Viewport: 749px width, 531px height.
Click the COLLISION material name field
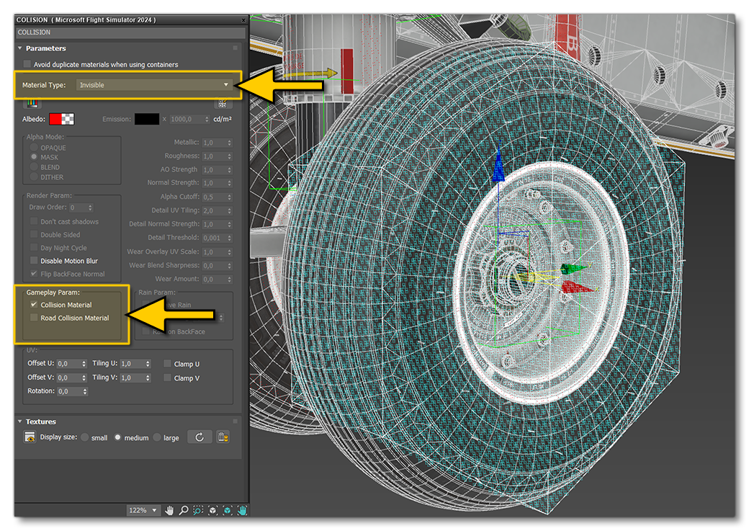pos(130,32)
